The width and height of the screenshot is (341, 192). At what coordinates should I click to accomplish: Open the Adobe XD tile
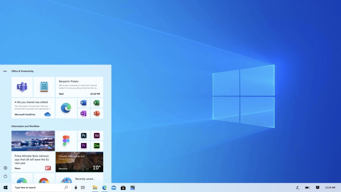click(x=97, y=135)
